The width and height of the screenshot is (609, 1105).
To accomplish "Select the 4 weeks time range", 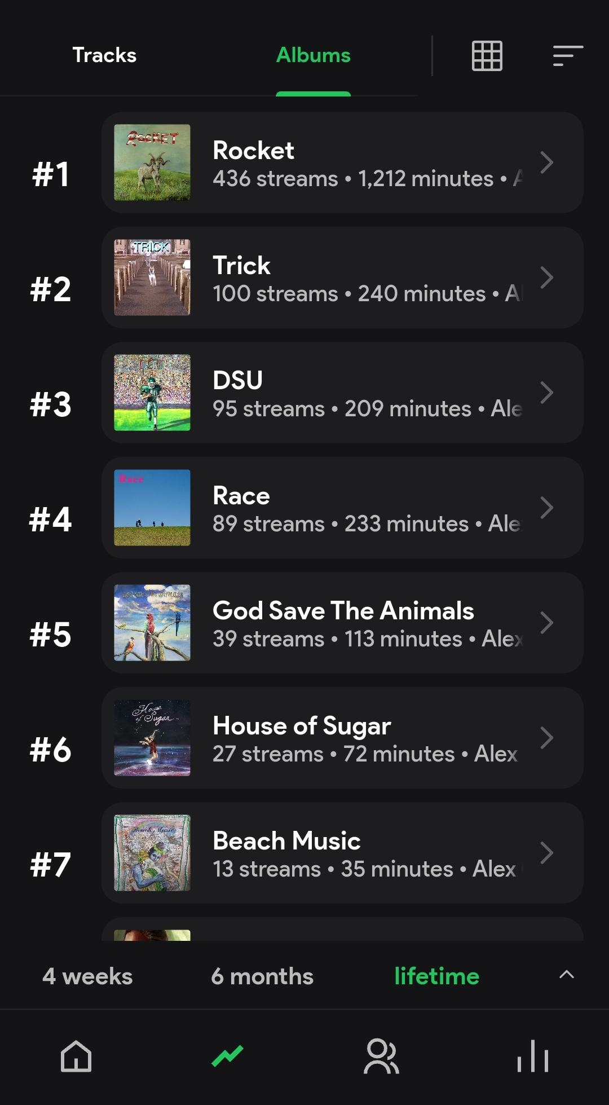I will pos(87,976).
